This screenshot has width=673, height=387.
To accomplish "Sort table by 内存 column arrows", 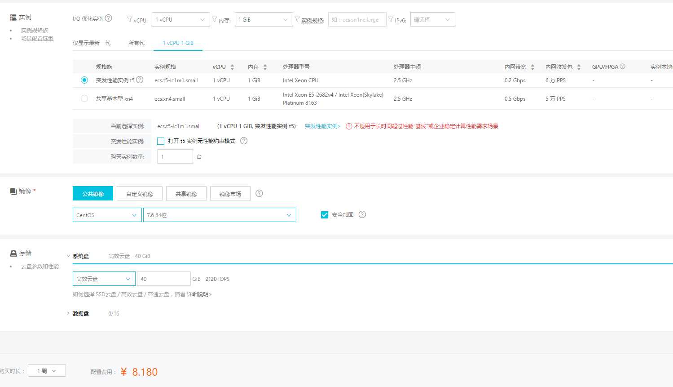I will 265,67.
